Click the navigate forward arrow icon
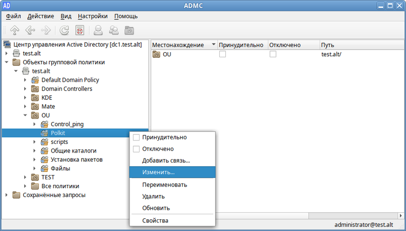The height and width of the screenshot is (231, 406). coord(46,30)
